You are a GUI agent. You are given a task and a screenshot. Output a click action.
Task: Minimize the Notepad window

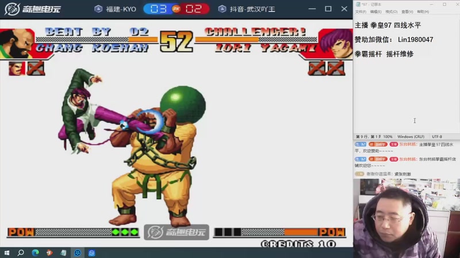tap(432, 5)
